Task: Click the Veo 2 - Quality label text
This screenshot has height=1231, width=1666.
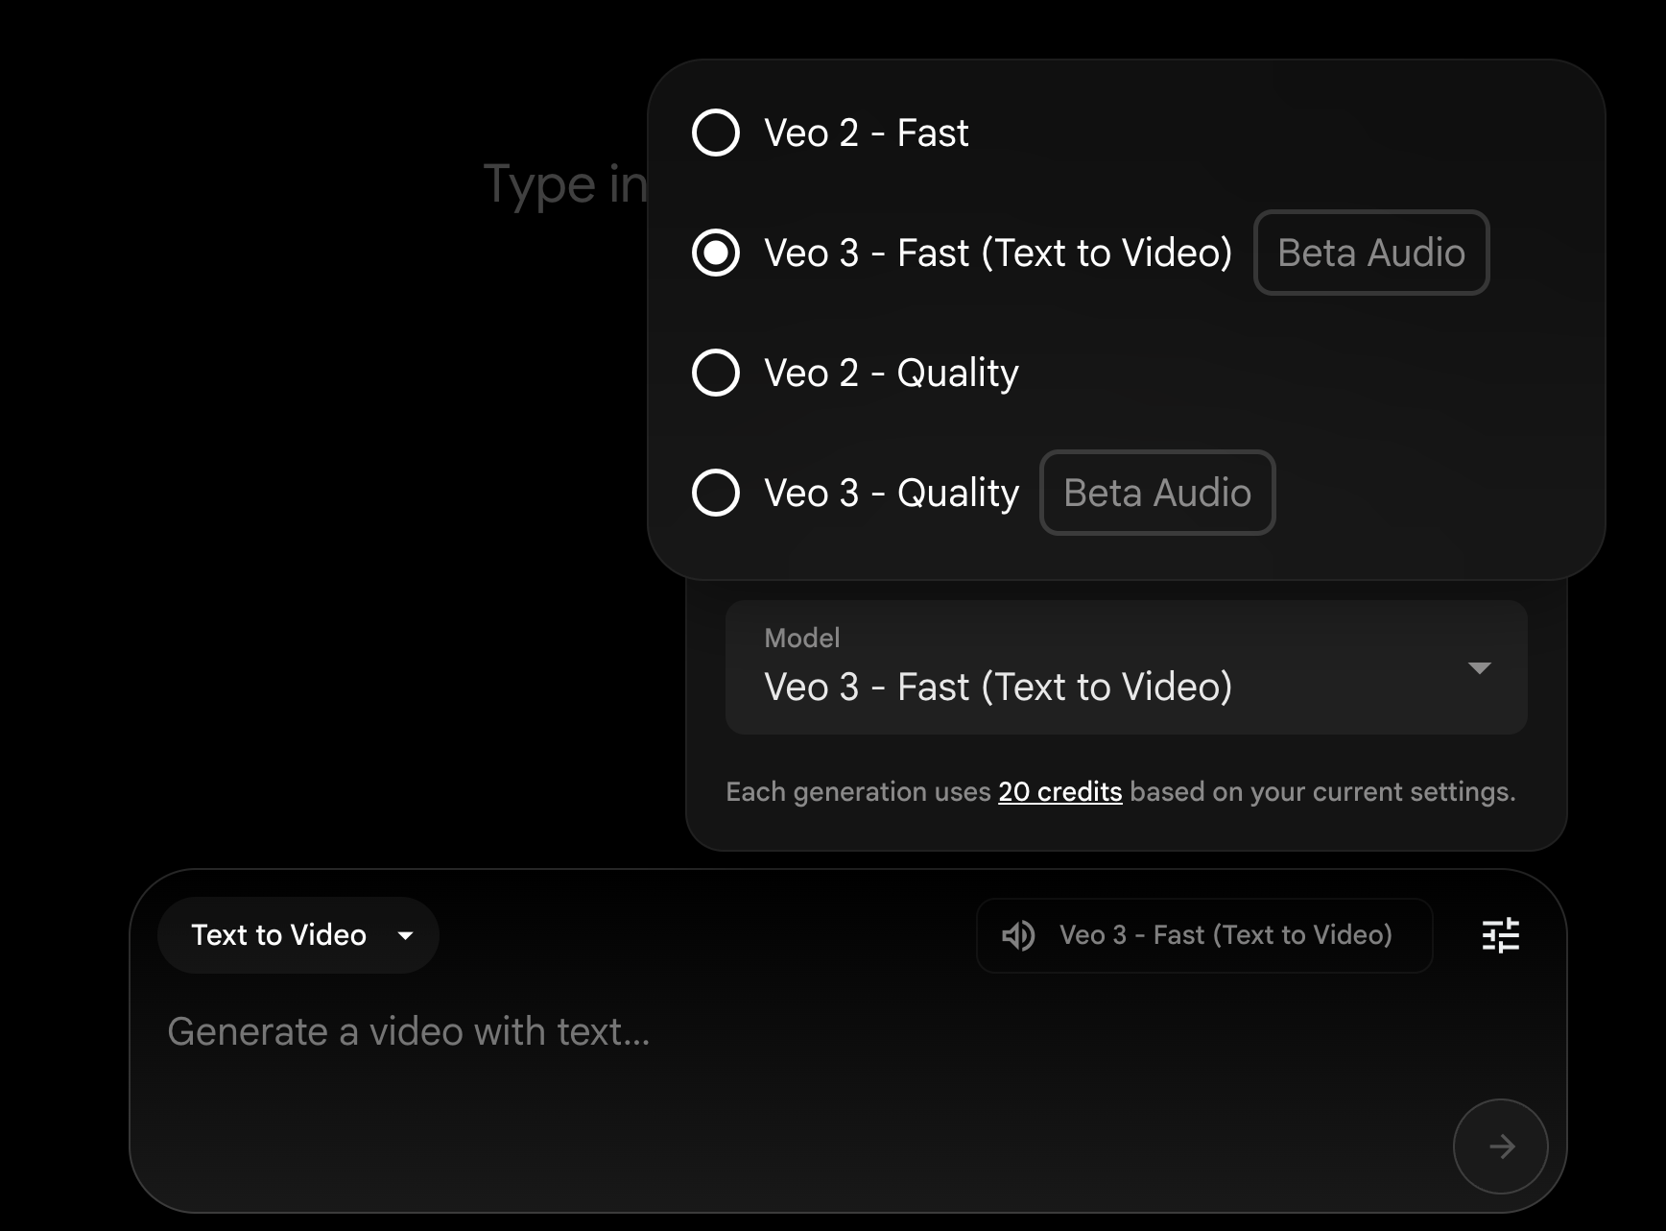Action: [x=891, y=373]
